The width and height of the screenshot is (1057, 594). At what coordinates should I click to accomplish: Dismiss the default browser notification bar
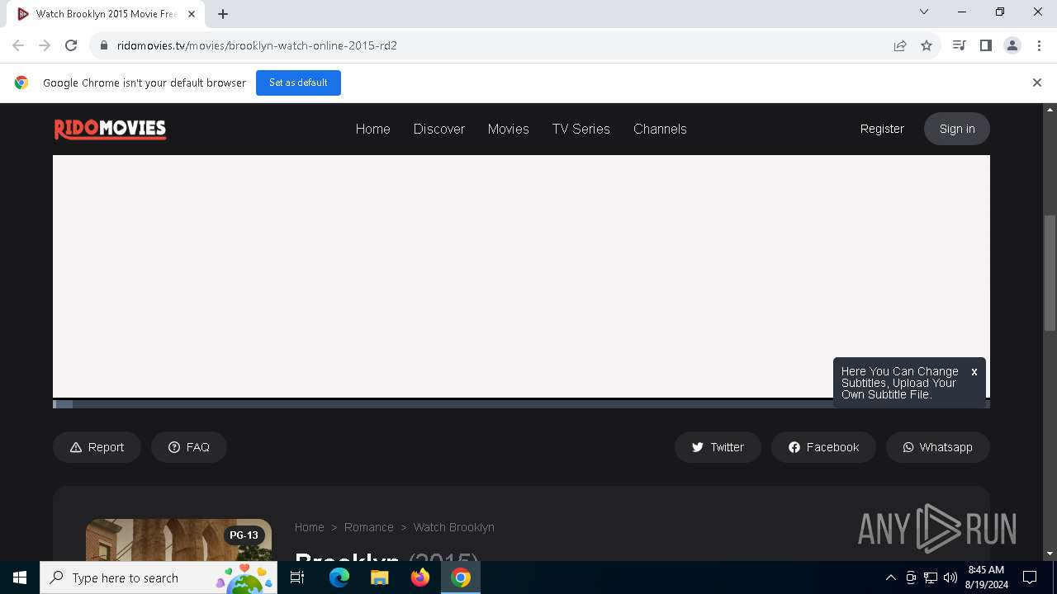[x=1037, y=82]
